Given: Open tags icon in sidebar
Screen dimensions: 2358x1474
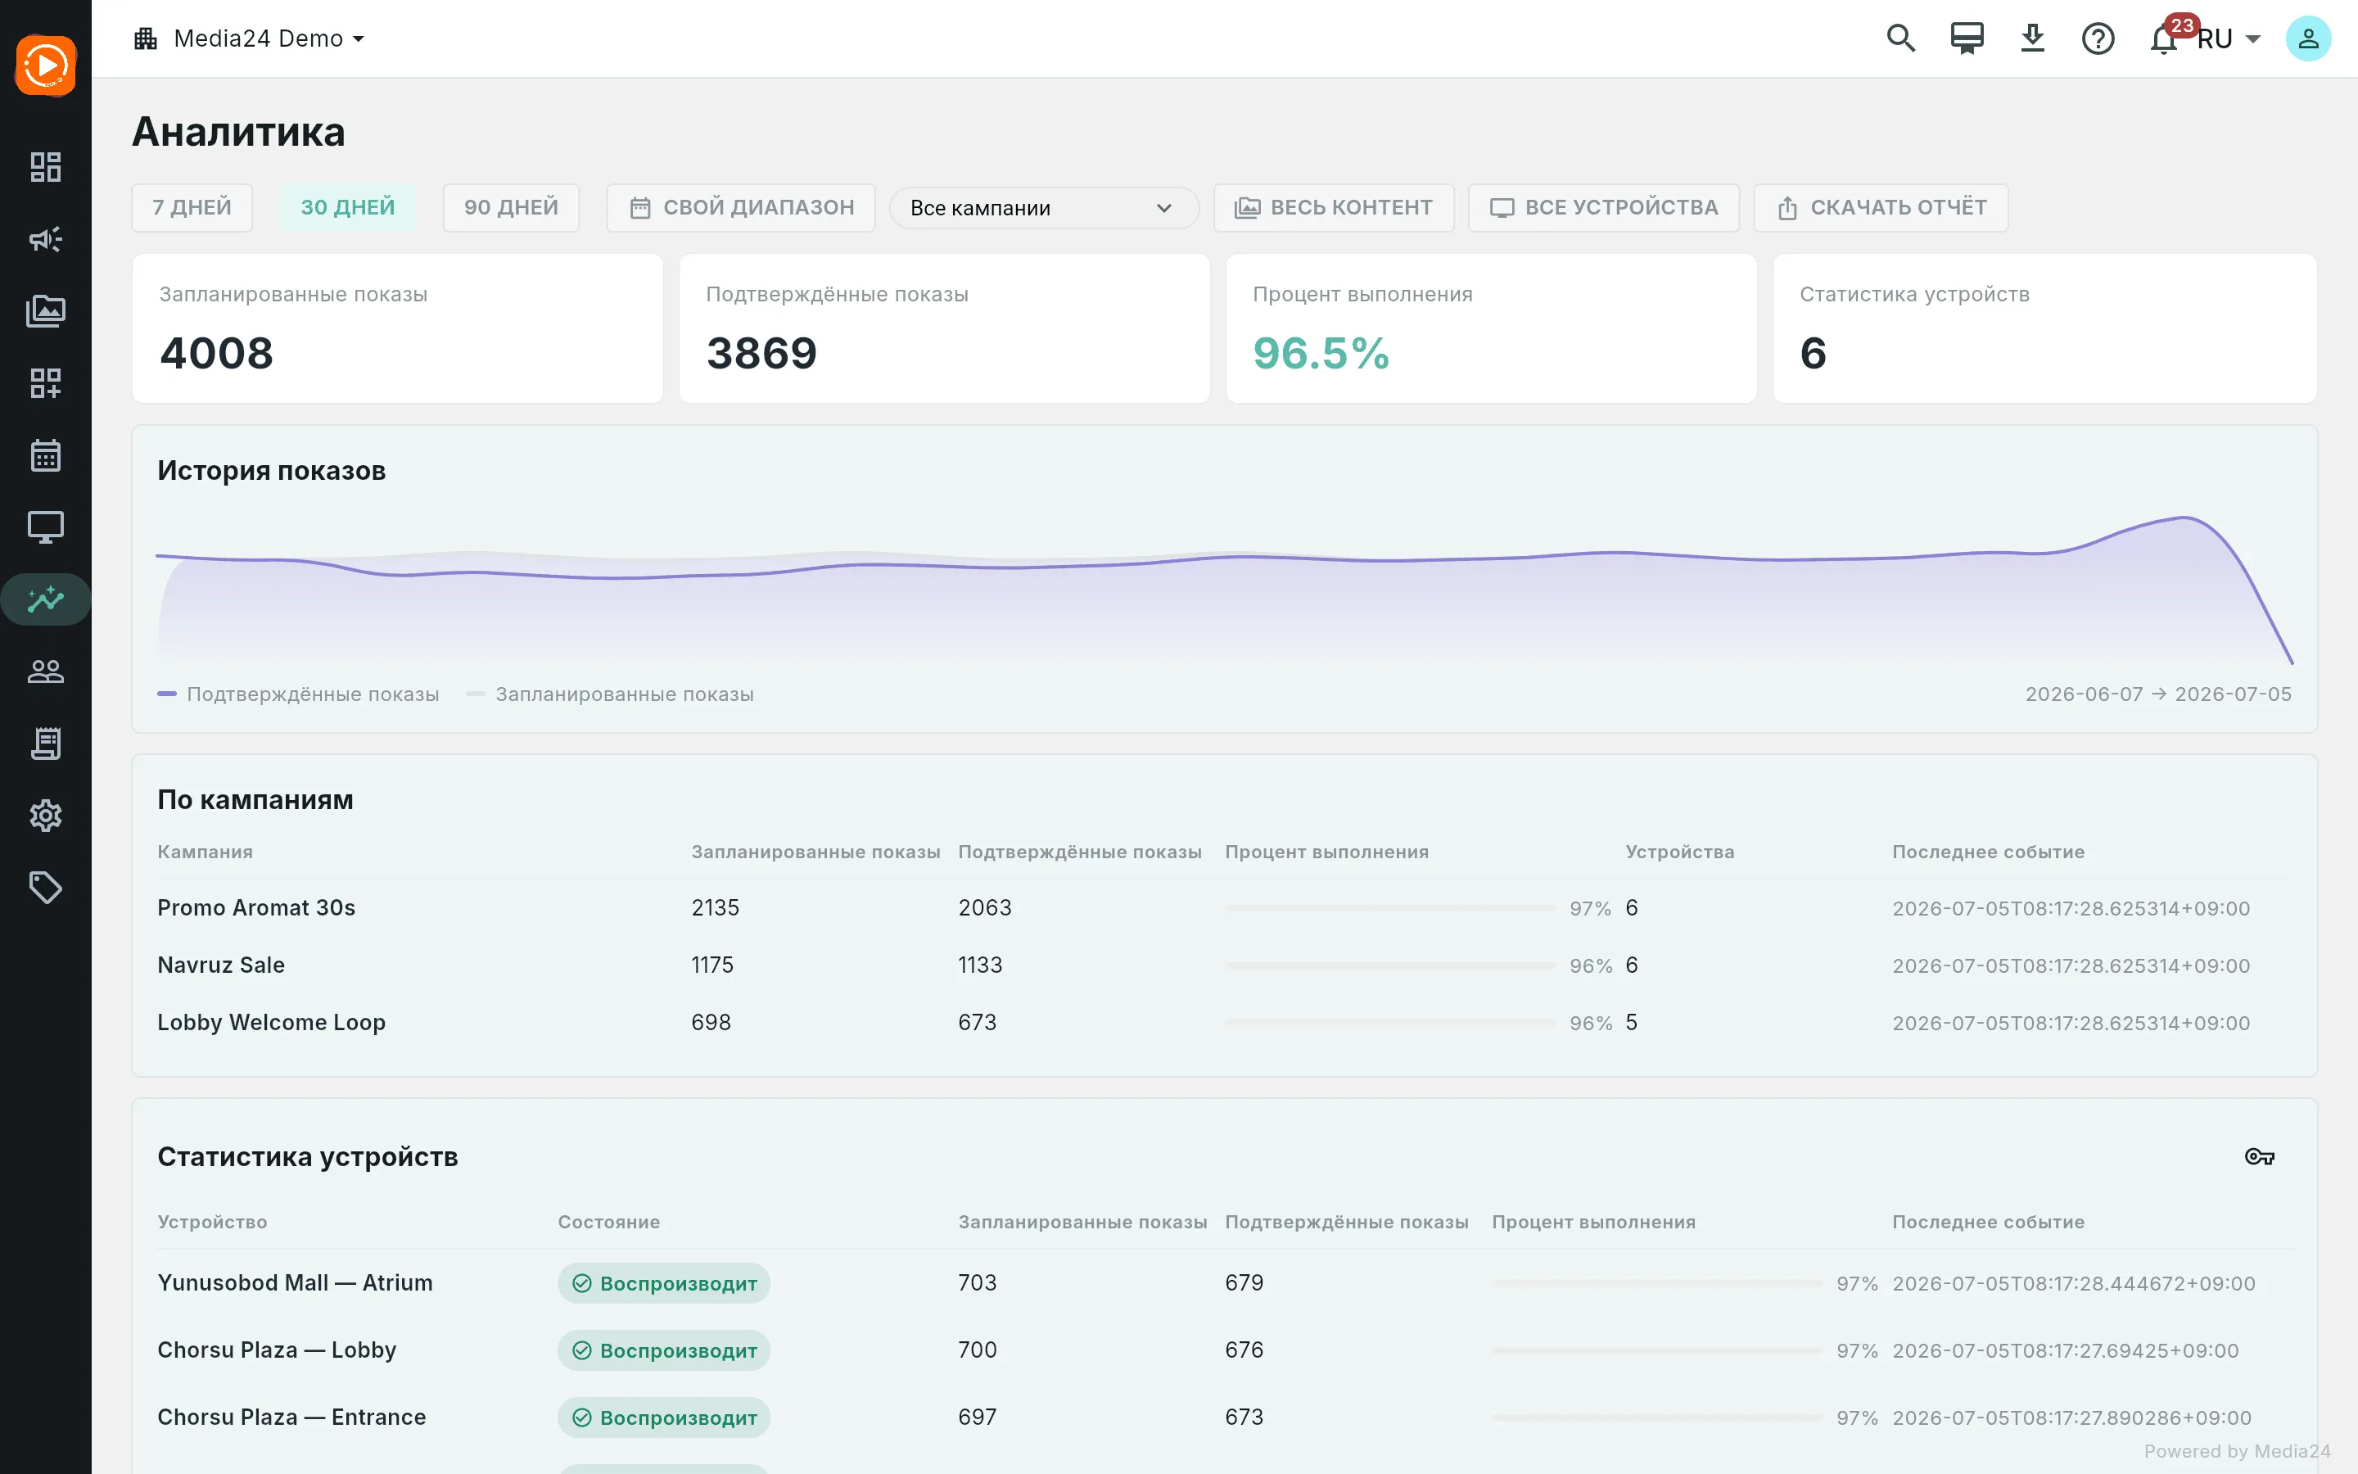Looking at the screenshot, I should tap(46, 888).
